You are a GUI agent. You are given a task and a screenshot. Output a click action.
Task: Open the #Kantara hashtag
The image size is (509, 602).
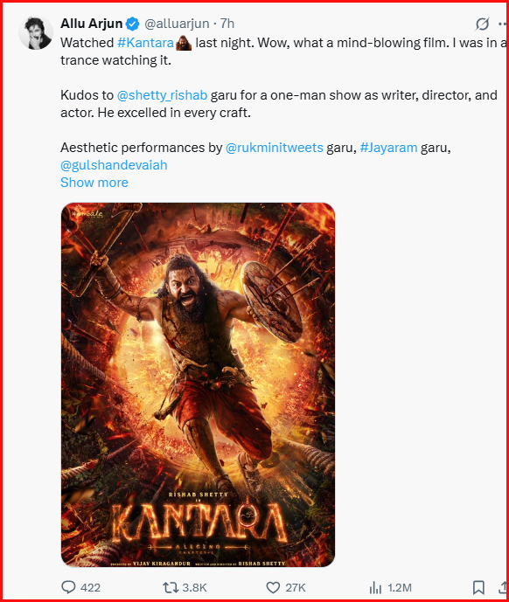tap(145, 43)
